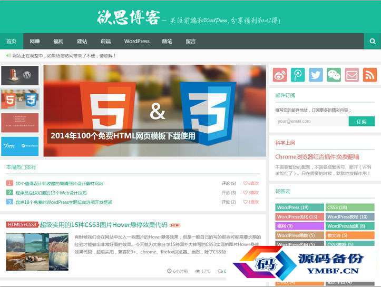
Task: Open 评论 (5) comments link
Action: point(229,183)
